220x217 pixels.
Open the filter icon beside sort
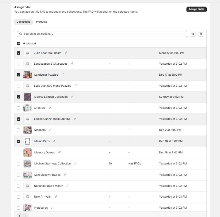point(201,34)
